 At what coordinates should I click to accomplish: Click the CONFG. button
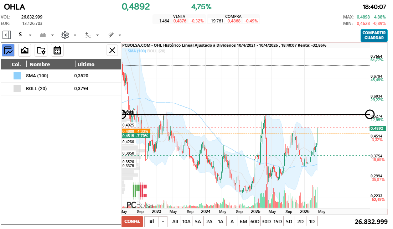[132, 221]
